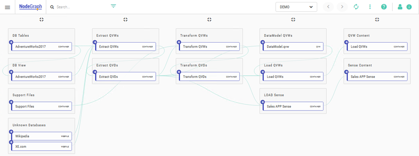Expand plus on DB Tables AdventureWorks2017
Screen dimensions: 419x156
(x=11, y=42)
